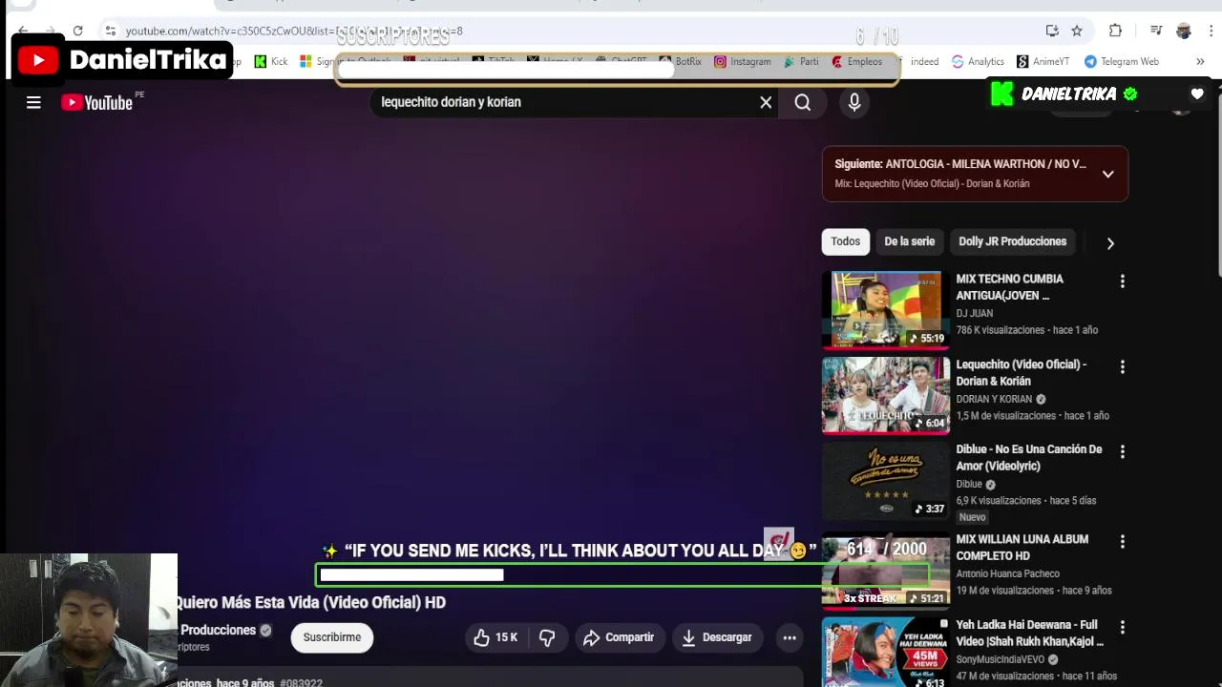1222x687 pixels.
Task: Open options for Yeh Ladka Hai Deewana
Action: (x=1123, y=627)
